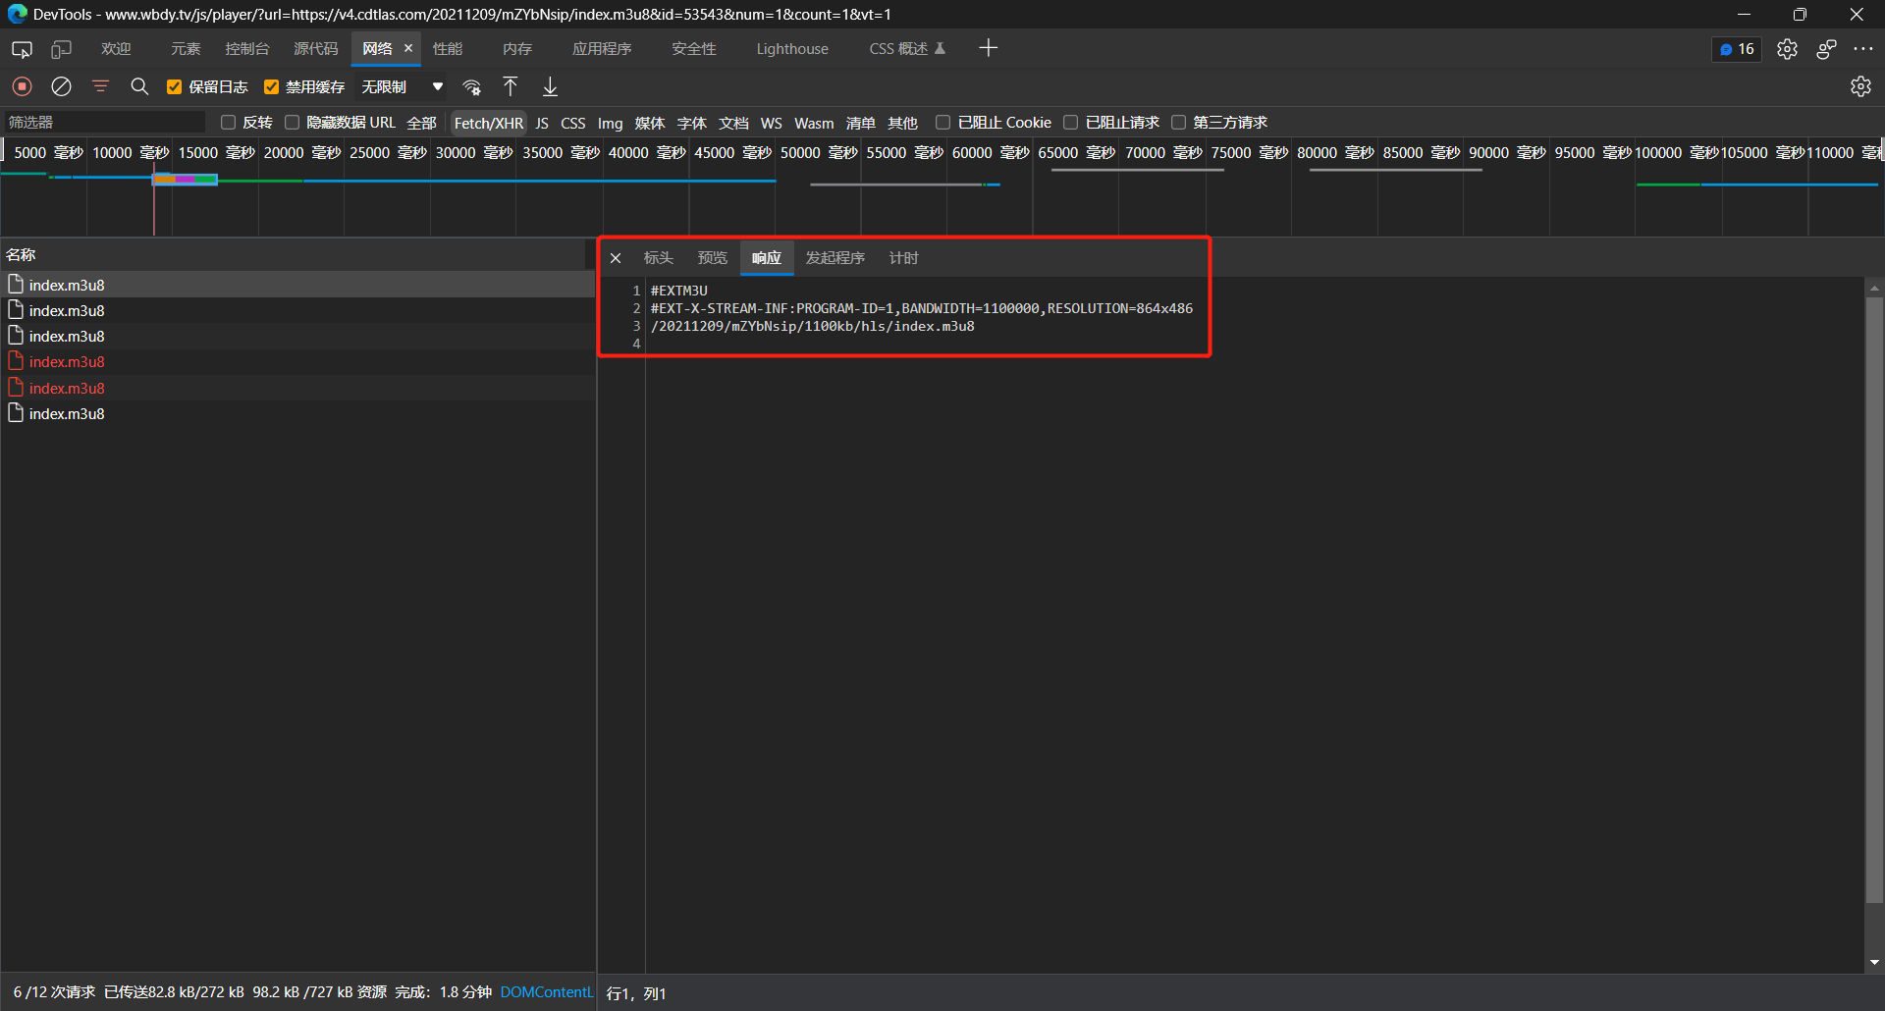Filter requests by 其他
Screen dimensions: 1885x1011
point(902,123)
